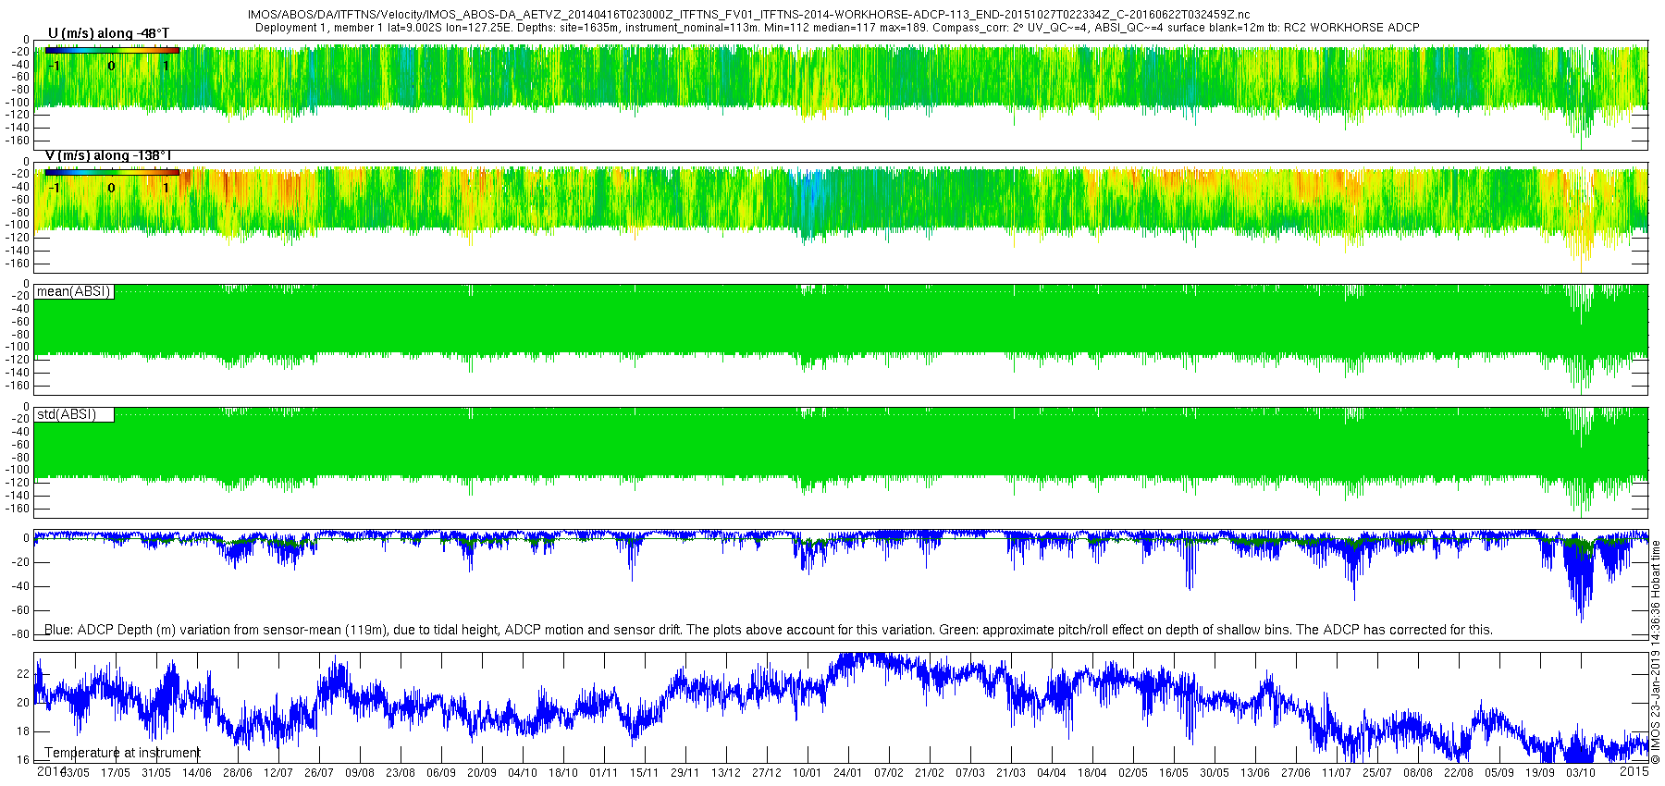Click the 2015 year label at axis end
The height and width of the screenshot is (786, 1665).
(1634, 770)
